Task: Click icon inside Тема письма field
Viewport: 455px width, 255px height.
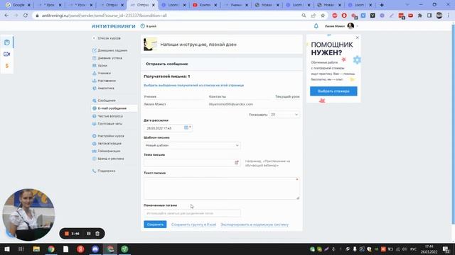Action: point(237,162)
